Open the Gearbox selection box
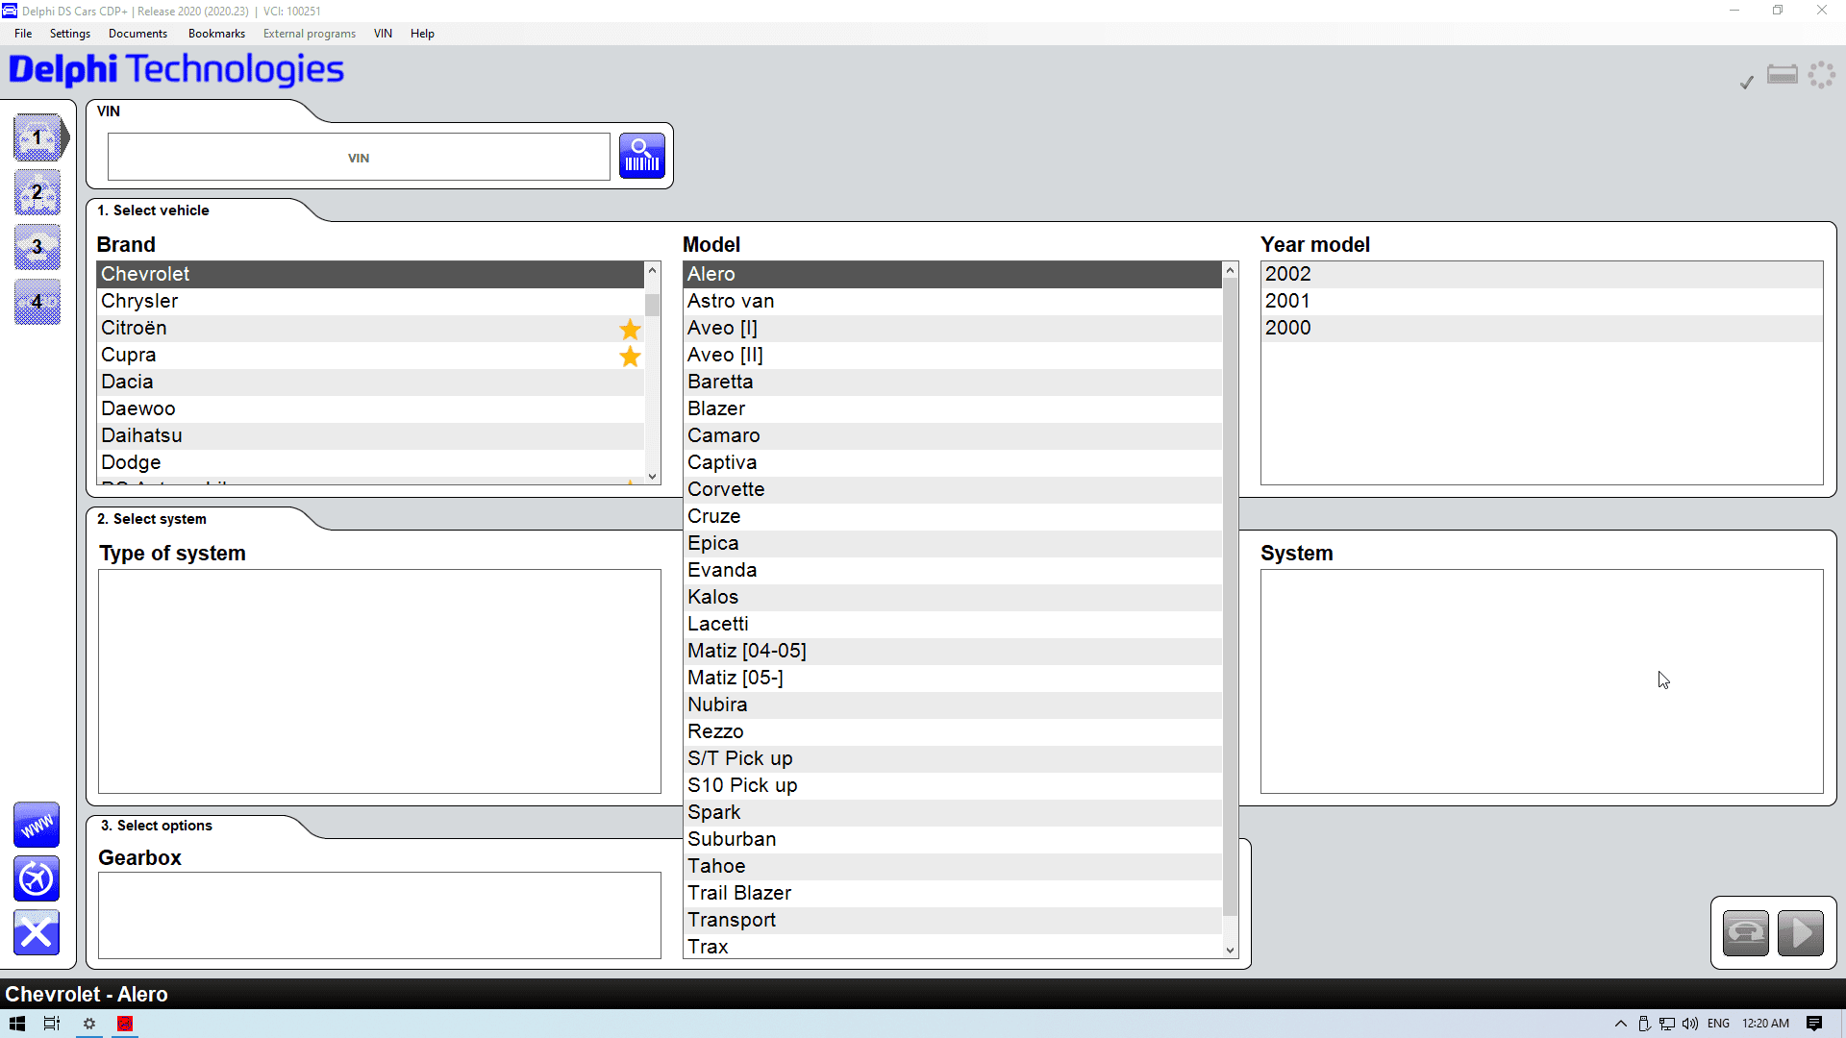1846x1038 pixels. point(379,914)
